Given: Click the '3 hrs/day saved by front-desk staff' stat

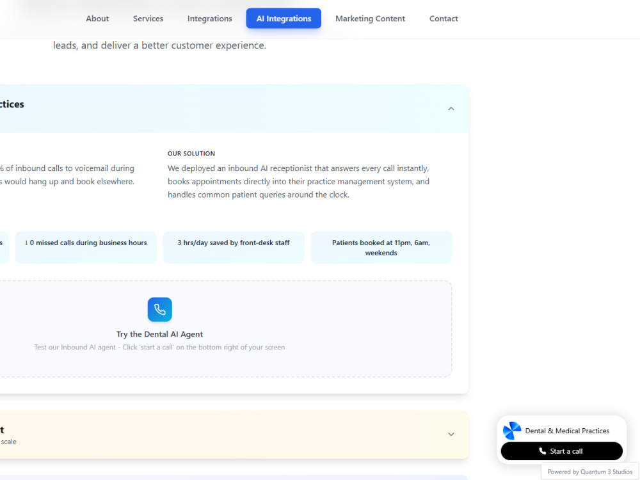Looking at the screenshot, I should pos(234,247).
